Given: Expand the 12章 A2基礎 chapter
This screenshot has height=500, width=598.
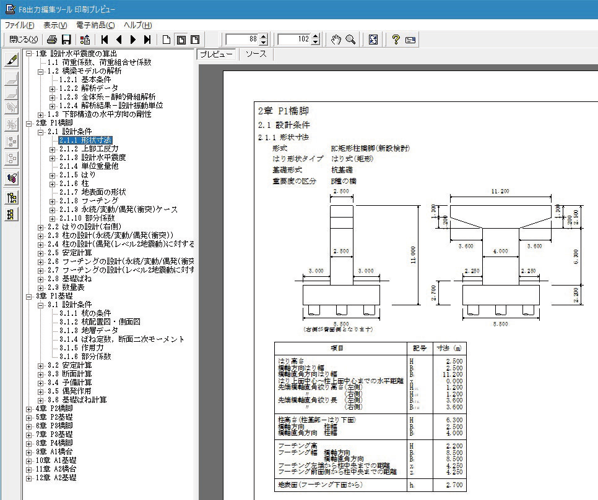Looking at the screenshot, I should click(28, 478).
